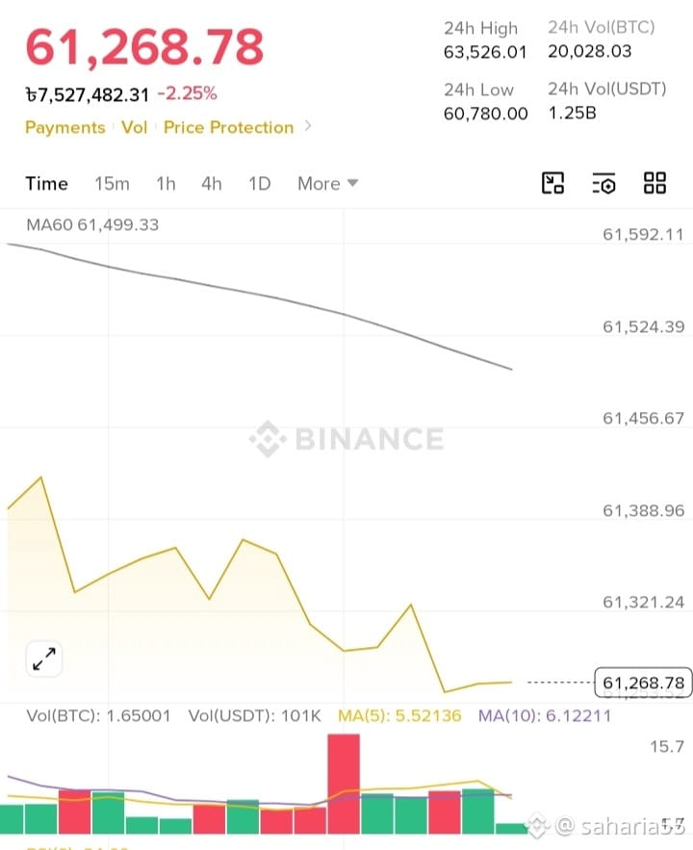The width and height of the screenshot is (693, 850).
Task: Select the Time chart tab
Action: pos(46,184)
